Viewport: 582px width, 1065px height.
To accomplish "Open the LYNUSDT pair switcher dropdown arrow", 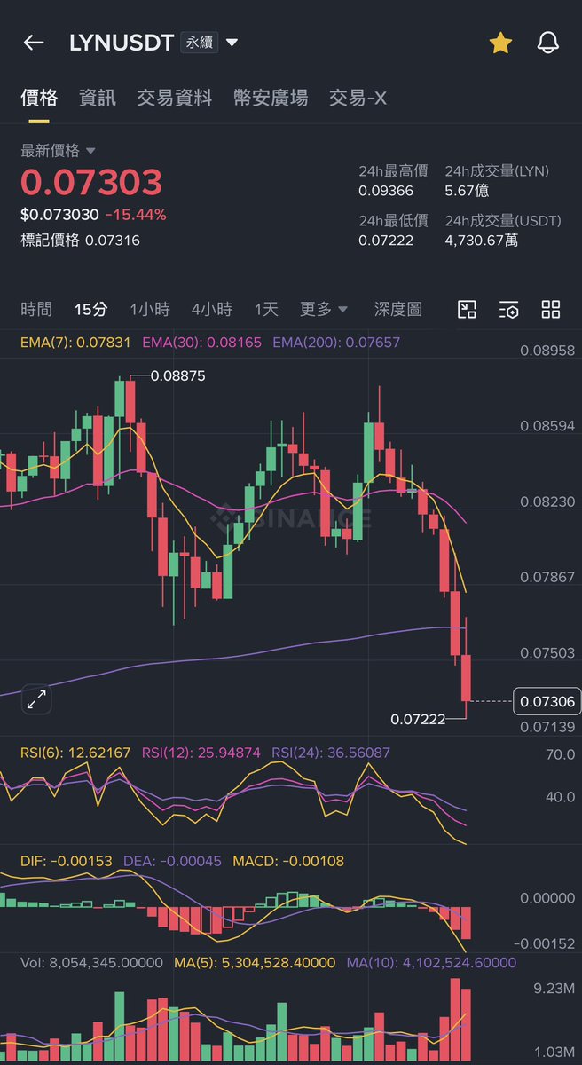I will coord(232,43).
